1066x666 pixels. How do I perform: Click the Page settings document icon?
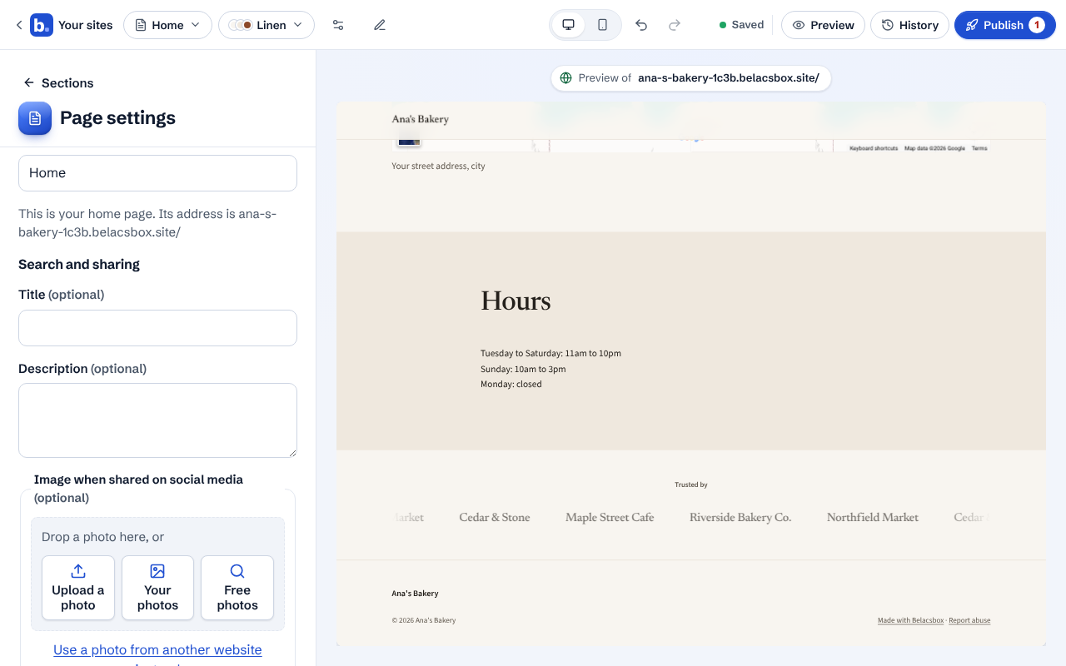pos(35,118)
